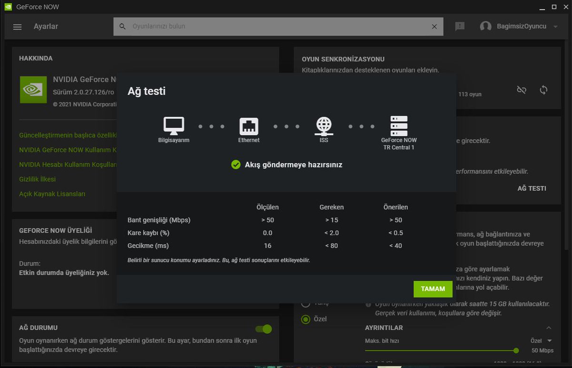572x368 pixels.
Task: Open the hamburger menu
Action: pyautogui.click(x=18, y=27)
